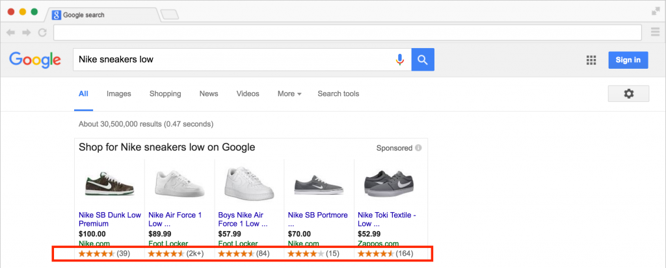Open the Google apps grid
This screenshot has height=268, width=666.
pyautogui.click(x=591, y=60)
